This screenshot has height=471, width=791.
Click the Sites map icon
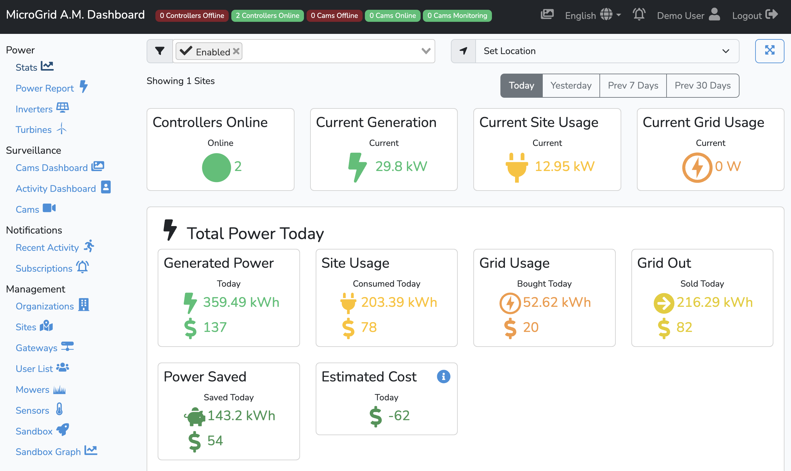[46, 326]
